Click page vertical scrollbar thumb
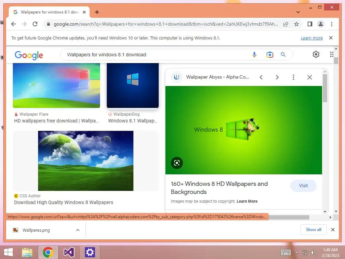 [336, 61]
